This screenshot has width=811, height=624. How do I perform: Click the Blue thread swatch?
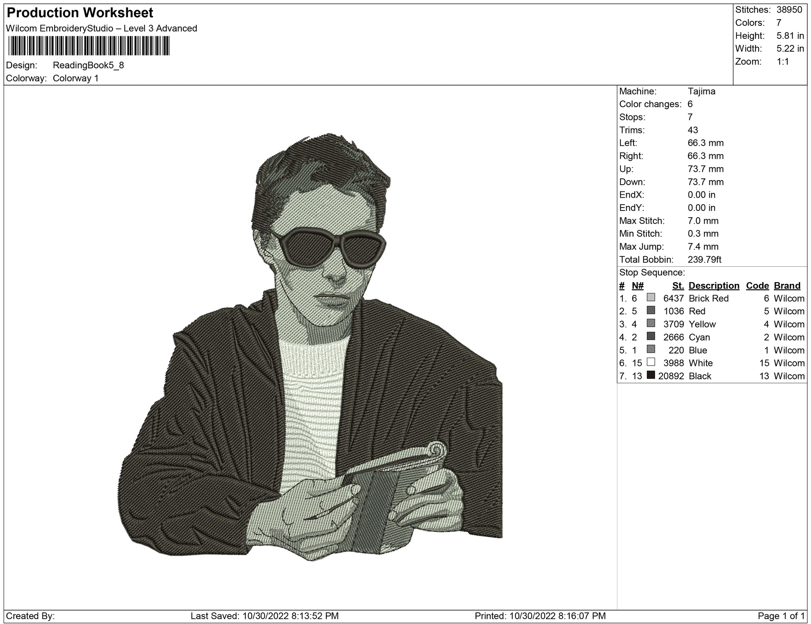[651, 349]
